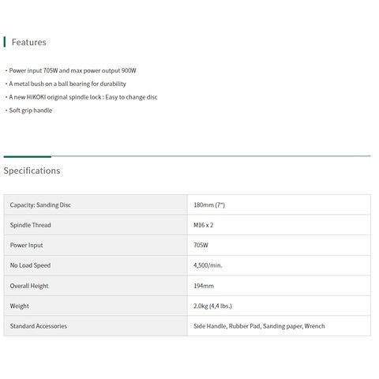Select the 194mm value cell
Image resolution: width=379 pixels, height=379 pixels.
(279, 286)
